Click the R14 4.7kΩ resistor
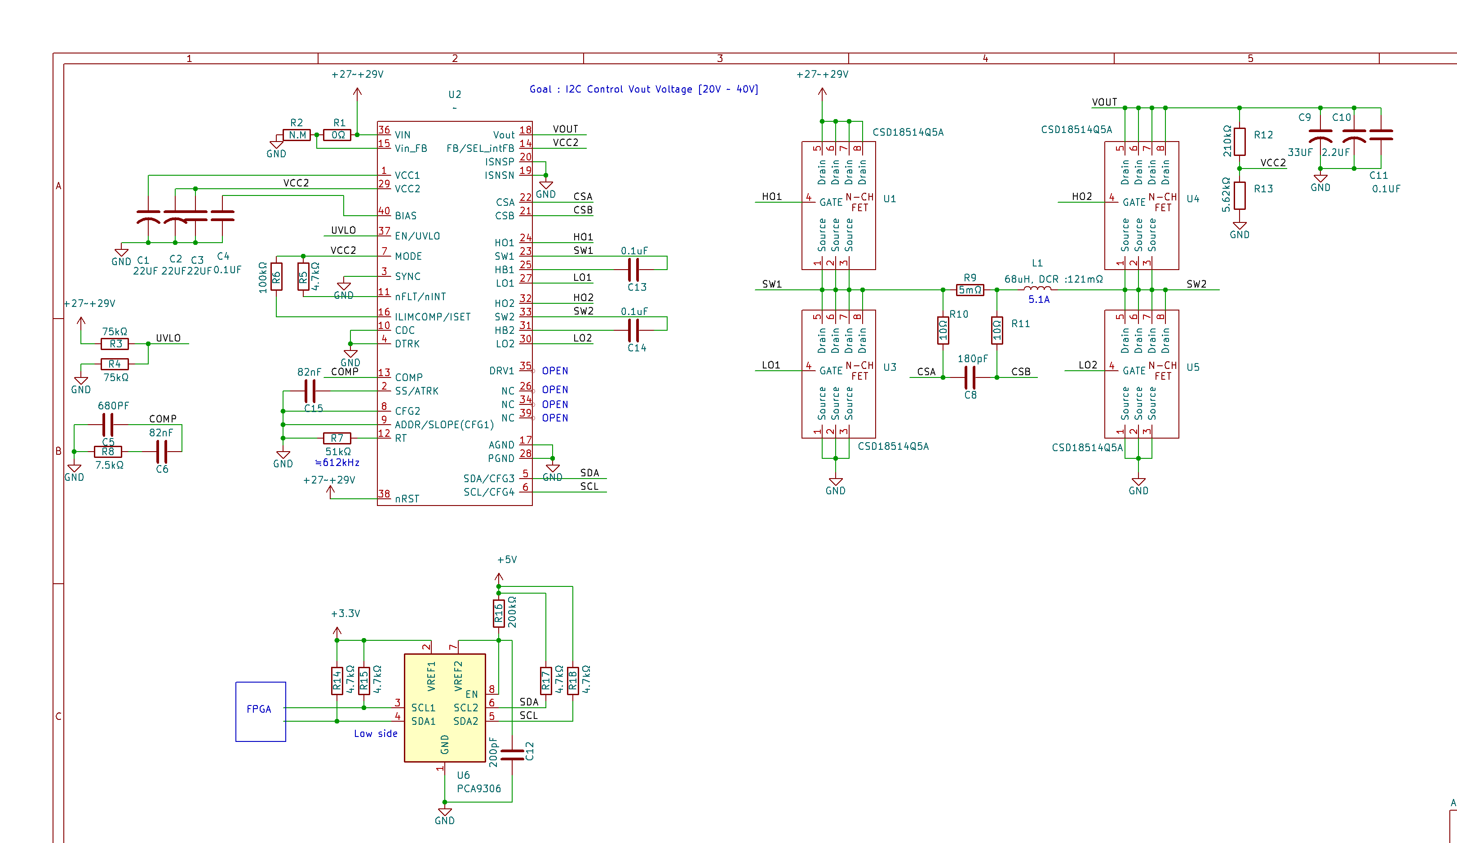This screenshot has height=843, width=1457. [337, 680]
